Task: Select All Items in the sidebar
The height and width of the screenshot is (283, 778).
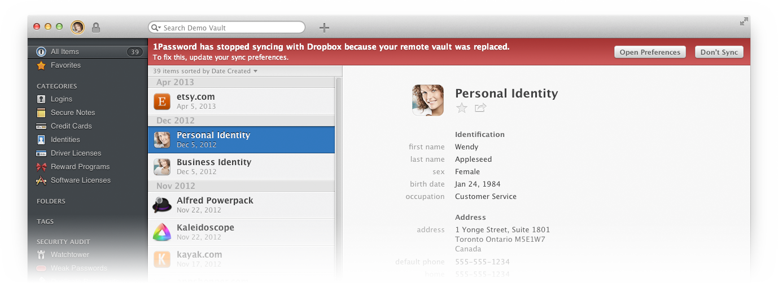Action: 88,52
